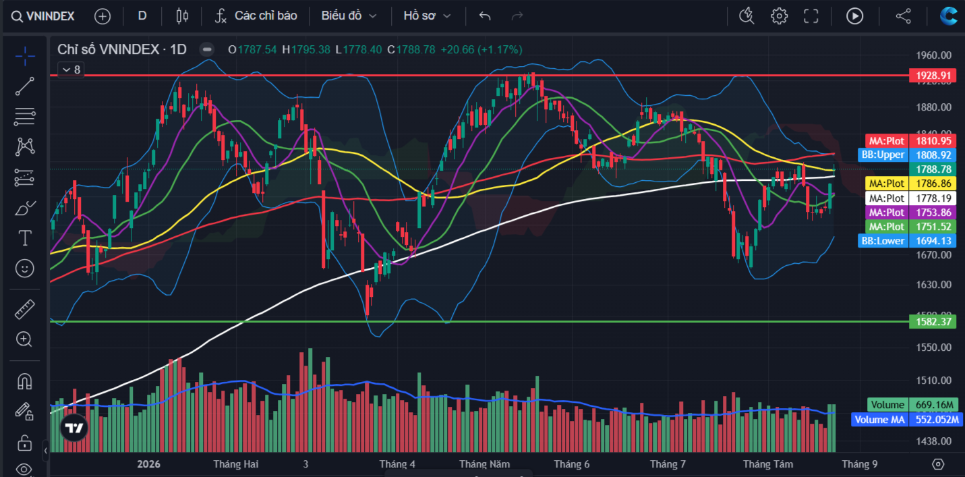
Task: Click the current price 1788.78 label
Action: click(x=933, y=169)
